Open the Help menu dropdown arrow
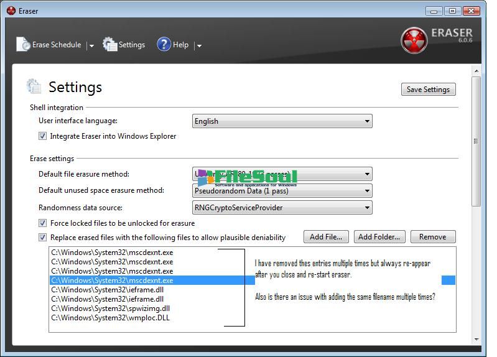The width and height of the screenshot is (497, 357). [x=199, y=45]
